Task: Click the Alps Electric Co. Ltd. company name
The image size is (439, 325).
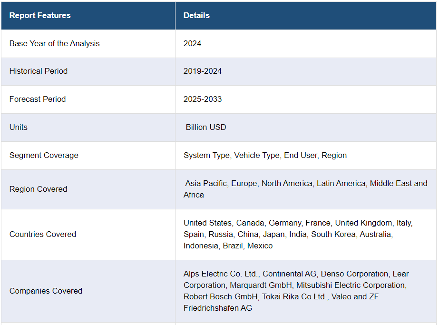Action: click(221, 274)
